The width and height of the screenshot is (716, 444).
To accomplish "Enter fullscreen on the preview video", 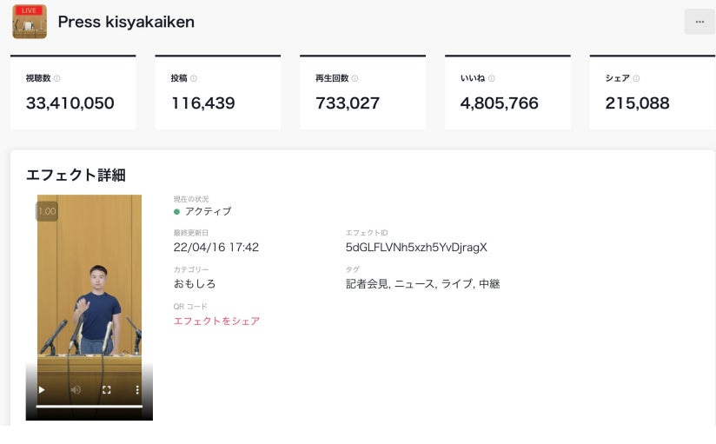I will (x=107, y=390).
